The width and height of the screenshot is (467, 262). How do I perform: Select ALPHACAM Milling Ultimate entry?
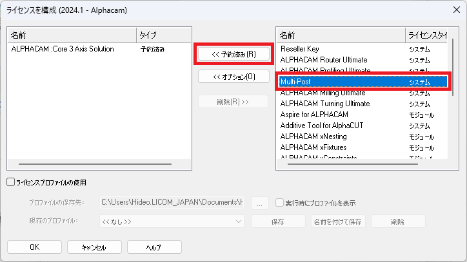click(x=362, y=93)
